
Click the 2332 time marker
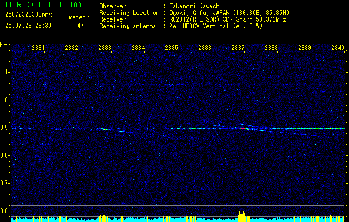72,48
